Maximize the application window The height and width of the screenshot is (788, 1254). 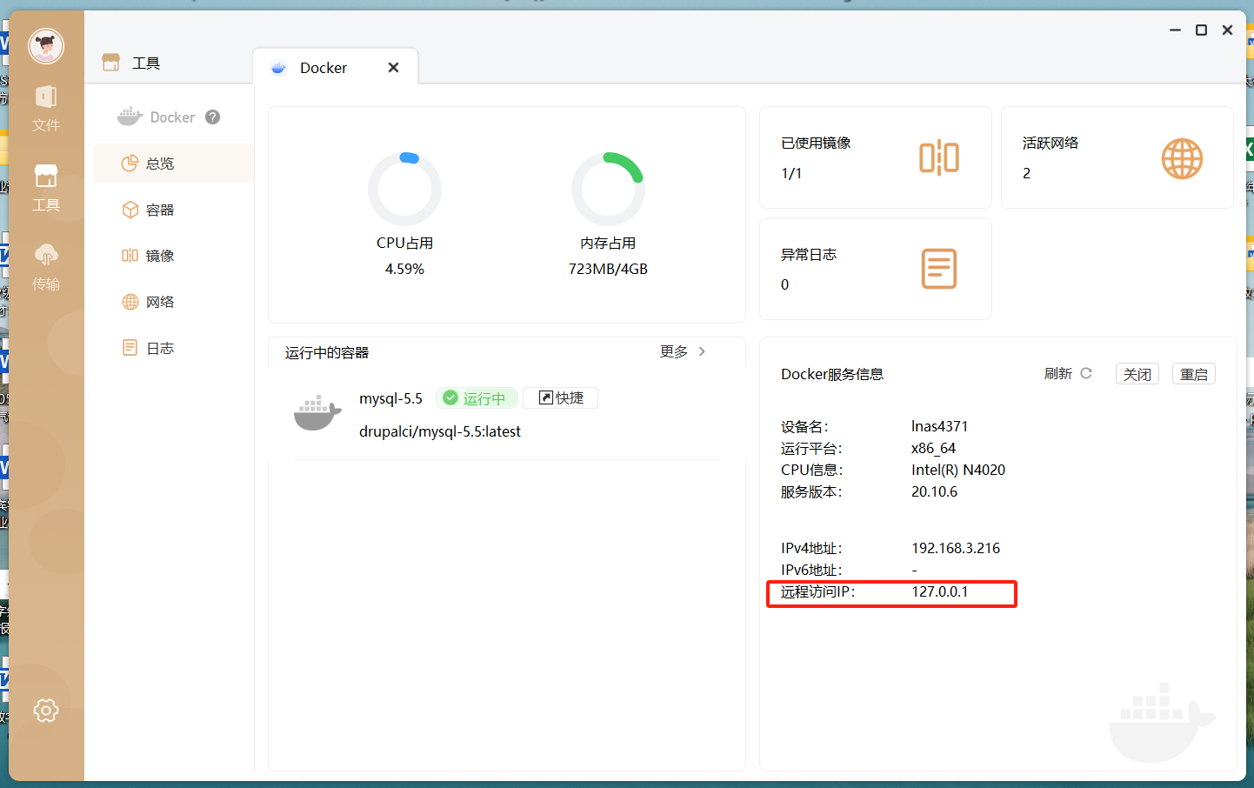[1201, 30]
